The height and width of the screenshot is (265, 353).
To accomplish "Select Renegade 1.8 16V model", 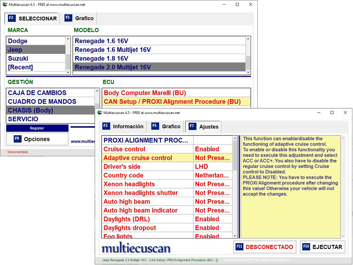I will [159, 58].
